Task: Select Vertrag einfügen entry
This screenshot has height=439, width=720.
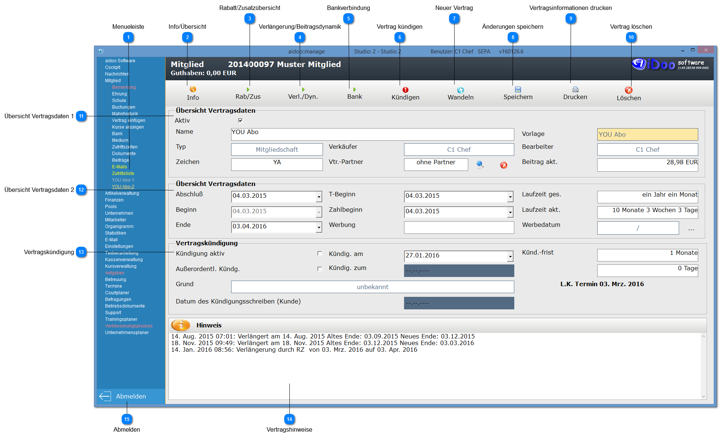Action: [129, 120]
